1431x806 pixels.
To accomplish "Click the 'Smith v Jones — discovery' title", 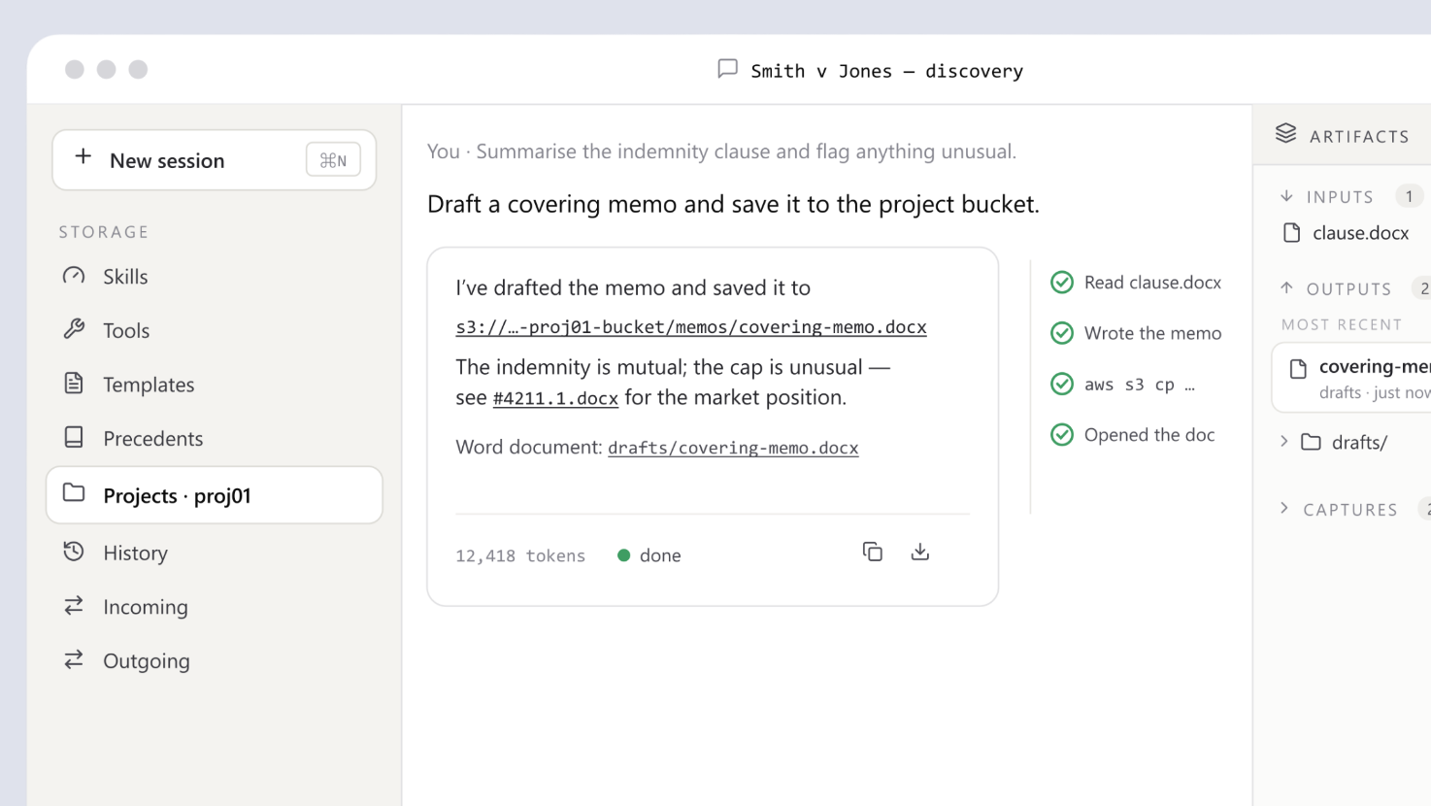I will tap(887, 71).
